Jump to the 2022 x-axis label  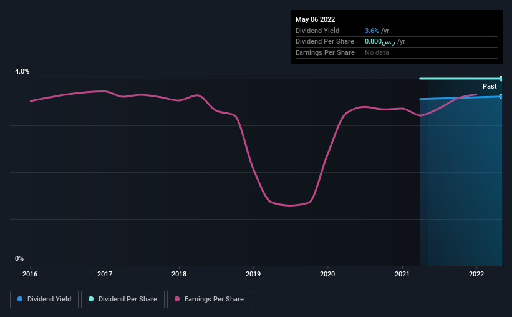[x=476, y=273]
